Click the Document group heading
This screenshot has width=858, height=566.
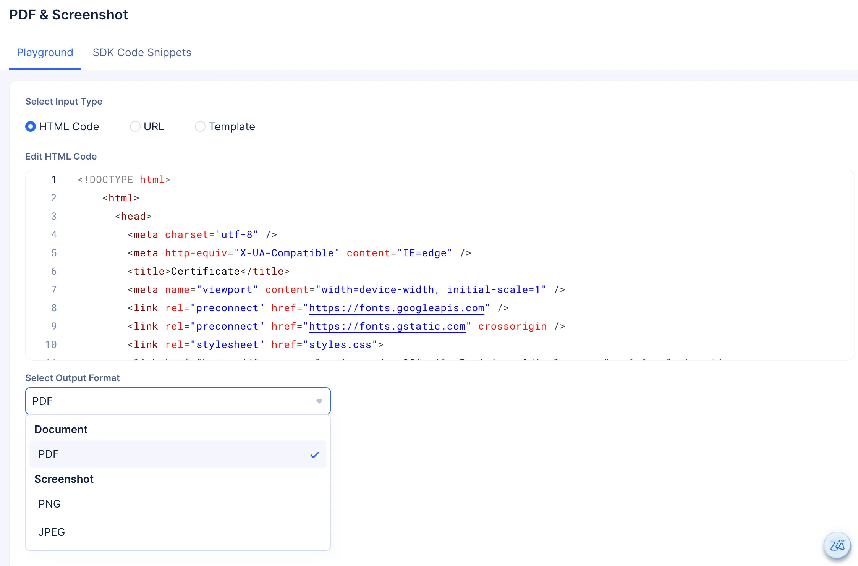click(61, 429)
